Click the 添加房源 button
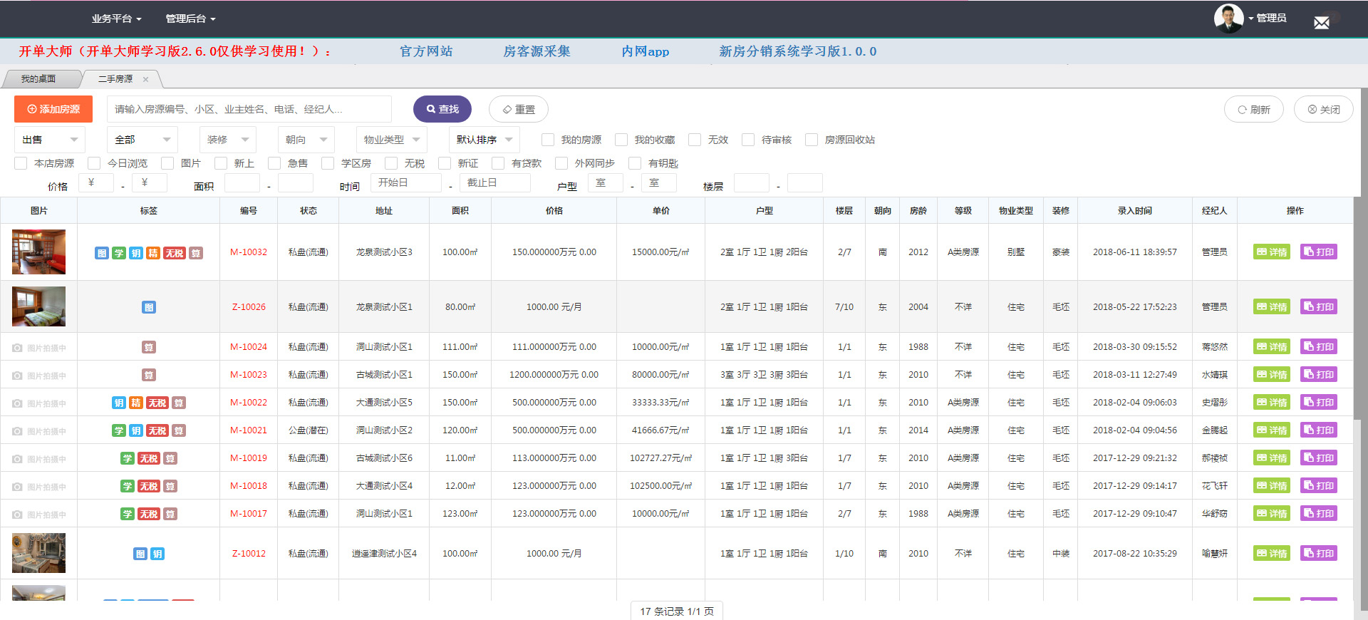1368x620 pixels. pos(53,109)
